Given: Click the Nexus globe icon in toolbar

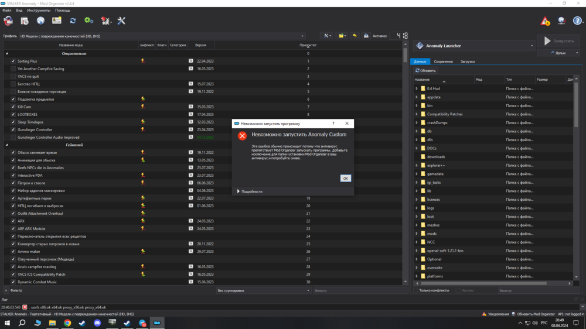Looking at the screenshot, I should pos(40,21).
